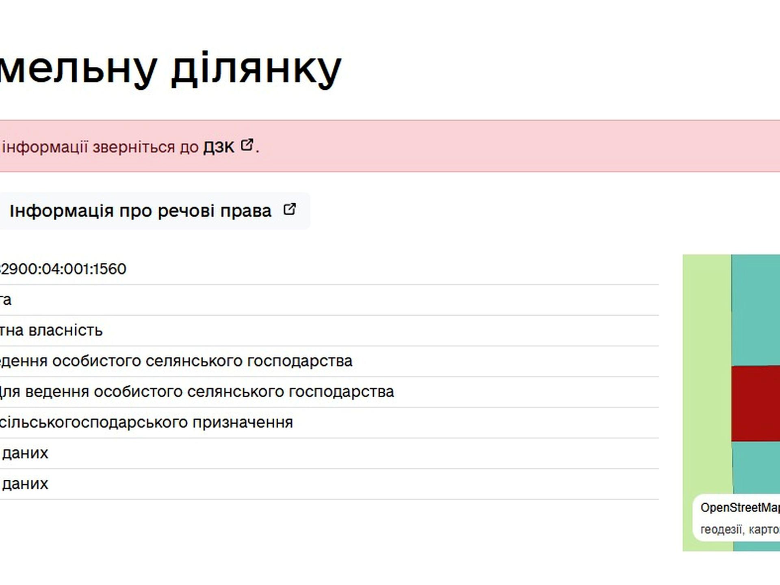Click the upper teal map area
This screenshot has width=780, height=585.
[755, 309]
